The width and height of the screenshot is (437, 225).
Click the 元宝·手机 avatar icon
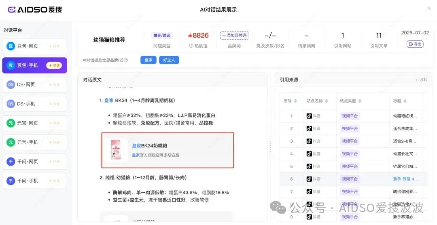11,142
